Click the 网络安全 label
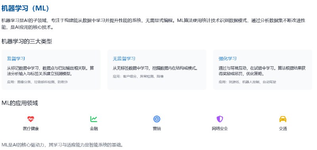The height and width of the screenshot is (150, 317). (220, 129)
